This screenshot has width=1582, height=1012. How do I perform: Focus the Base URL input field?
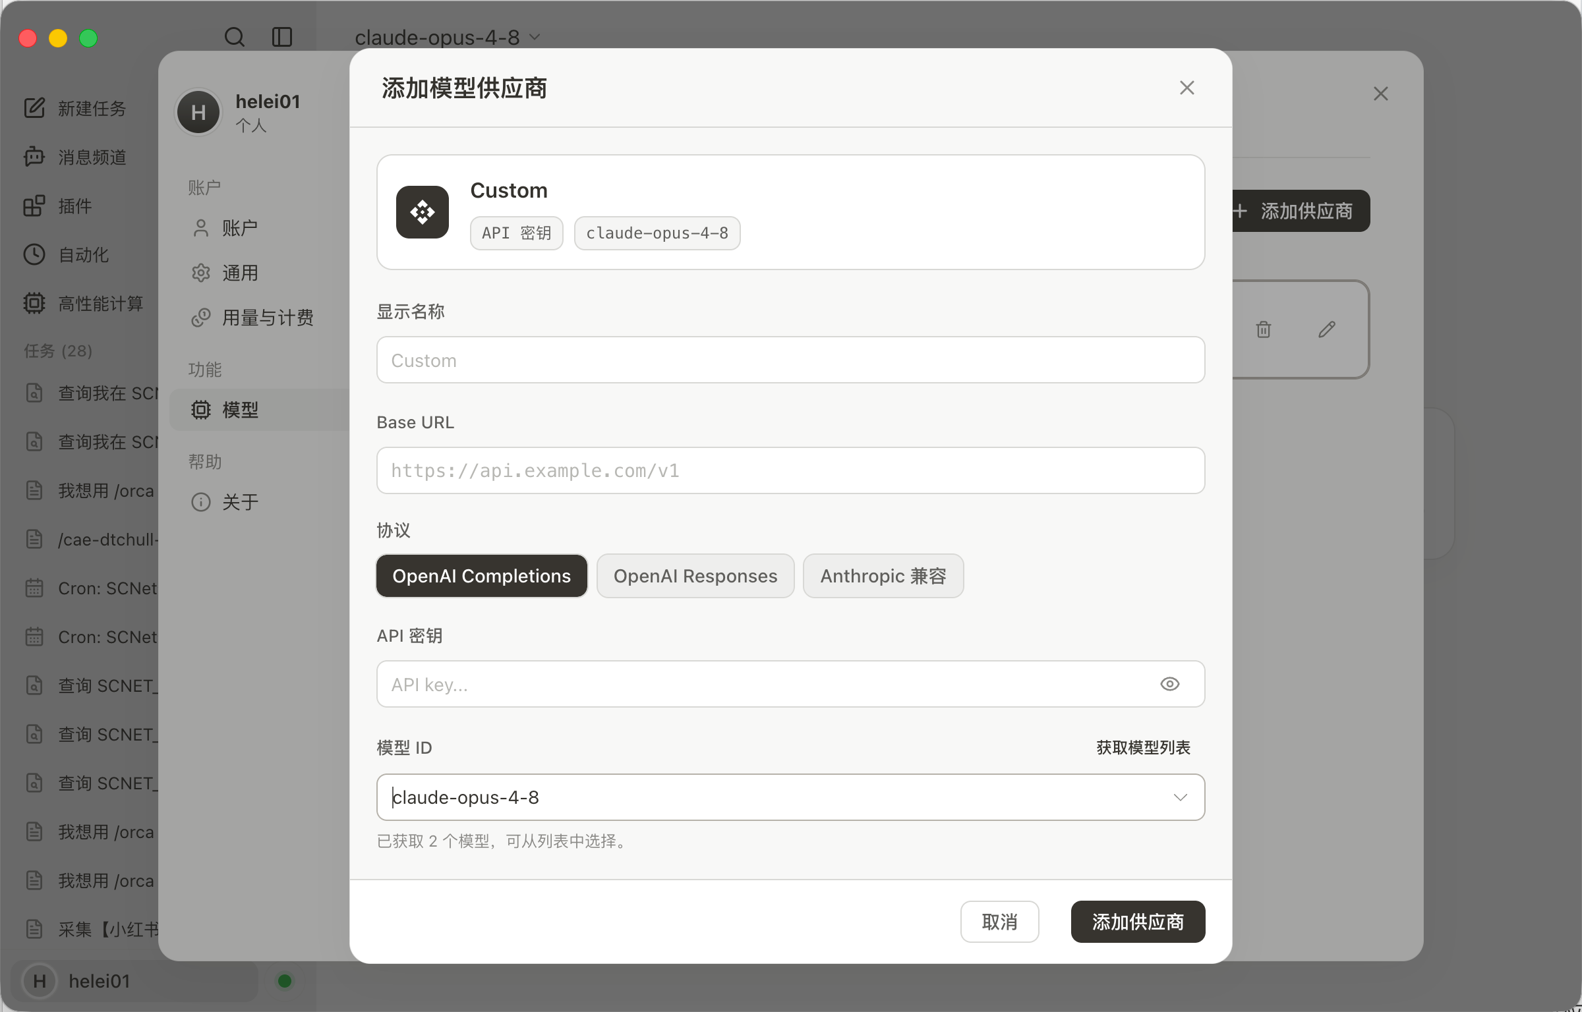tap(791, 470)
